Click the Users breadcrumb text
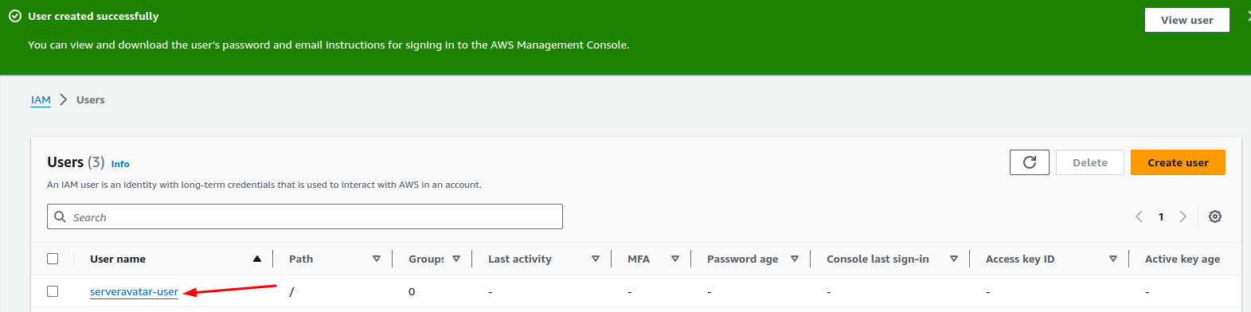The width and height of the screenshot is (1251, 312). (x=91, y=99)
